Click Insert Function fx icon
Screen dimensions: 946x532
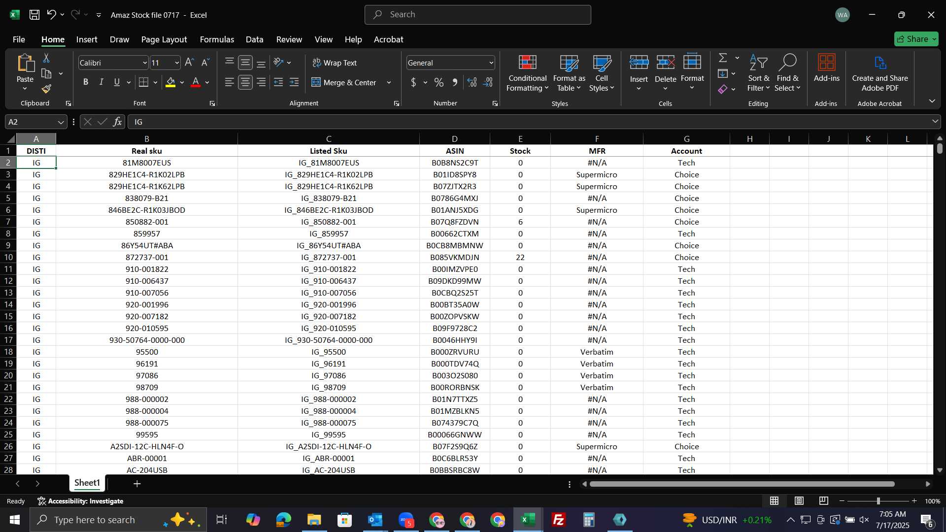click(x=117, y=122)
